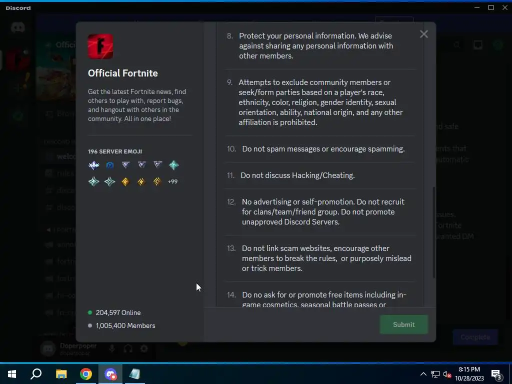512x384 pixels.
Task: Show hidden system tray icons
Action: click(x=423, y=374)
